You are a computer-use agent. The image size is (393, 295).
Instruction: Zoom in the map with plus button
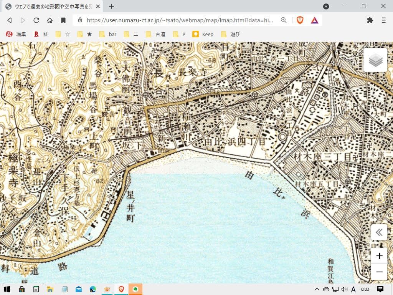point(379,255)
